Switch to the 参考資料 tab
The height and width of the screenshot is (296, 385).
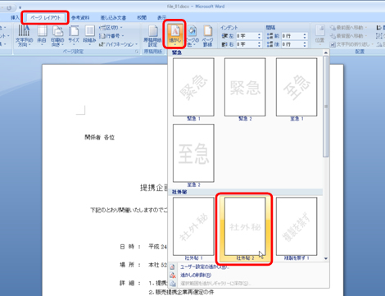click(80, 17)
